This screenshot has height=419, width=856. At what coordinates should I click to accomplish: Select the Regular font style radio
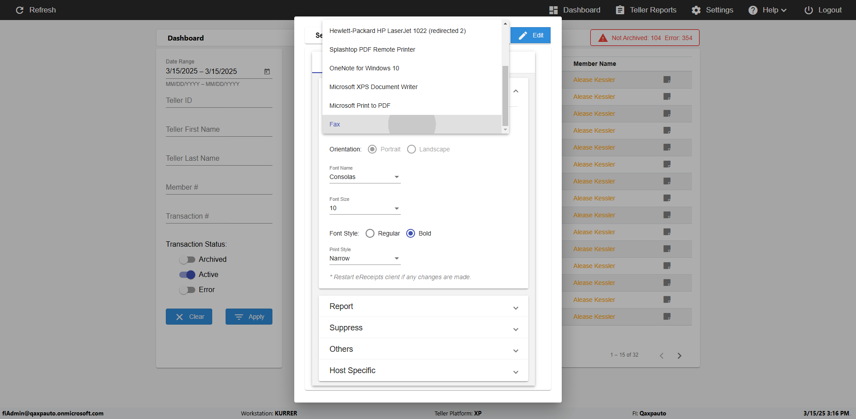(370, 233)
